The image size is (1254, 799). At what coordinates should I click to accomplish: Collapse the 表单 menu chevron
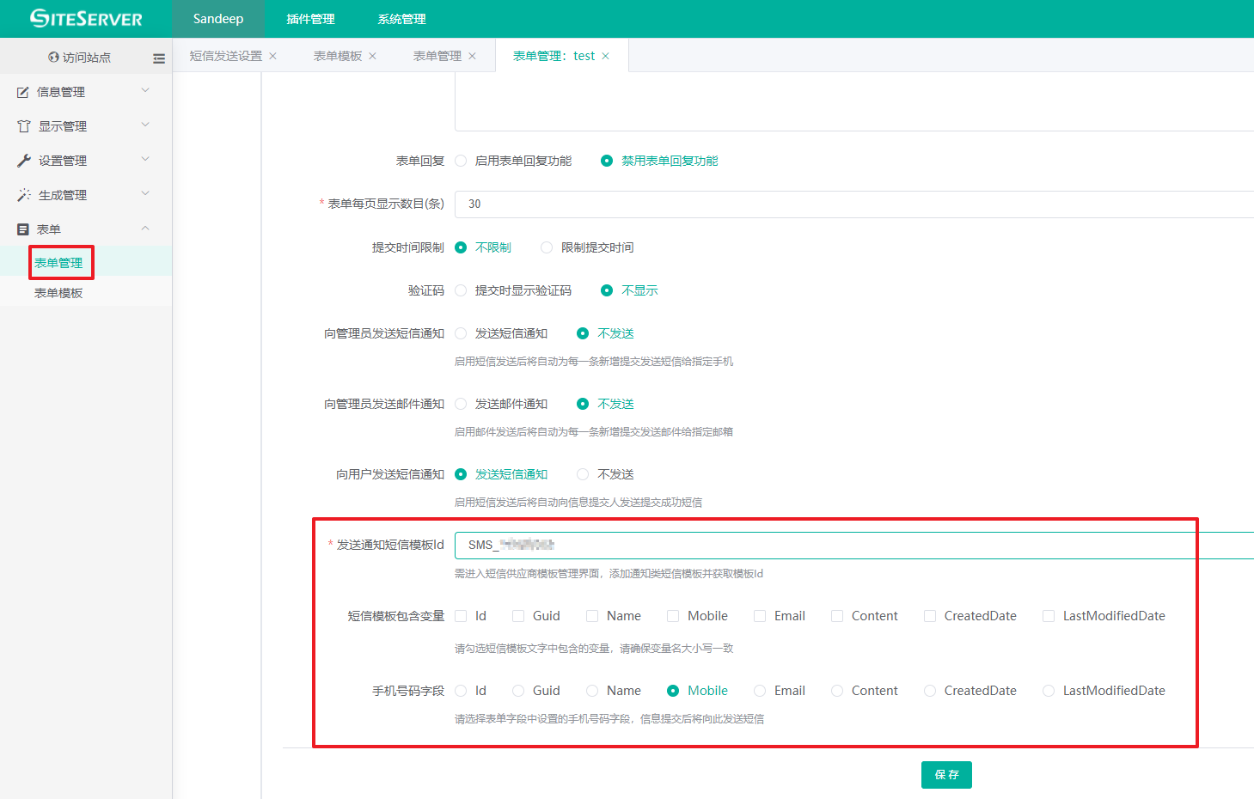[x=145, y=228]
